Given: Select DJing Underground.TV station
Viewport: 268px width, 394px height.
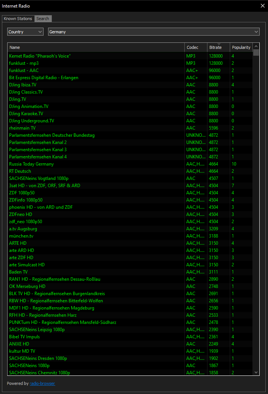Looking at the screenshot, I should (x=130, y=121).
